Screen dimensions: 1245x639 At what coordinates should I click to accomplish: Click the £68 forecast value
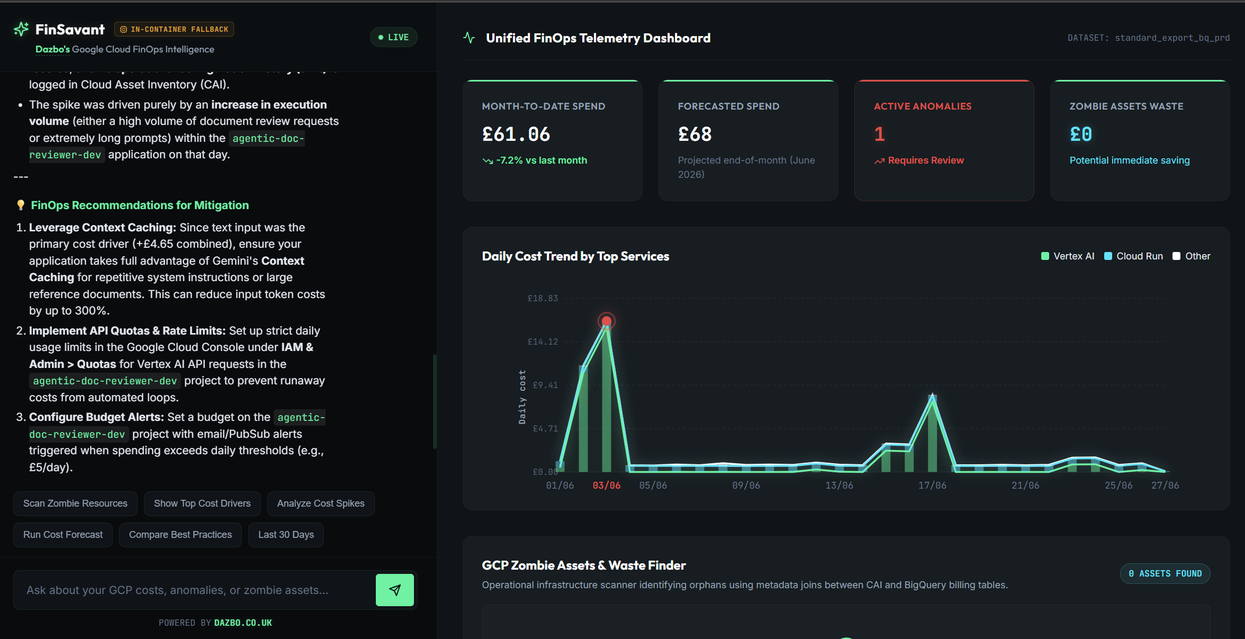click(695, 134)
